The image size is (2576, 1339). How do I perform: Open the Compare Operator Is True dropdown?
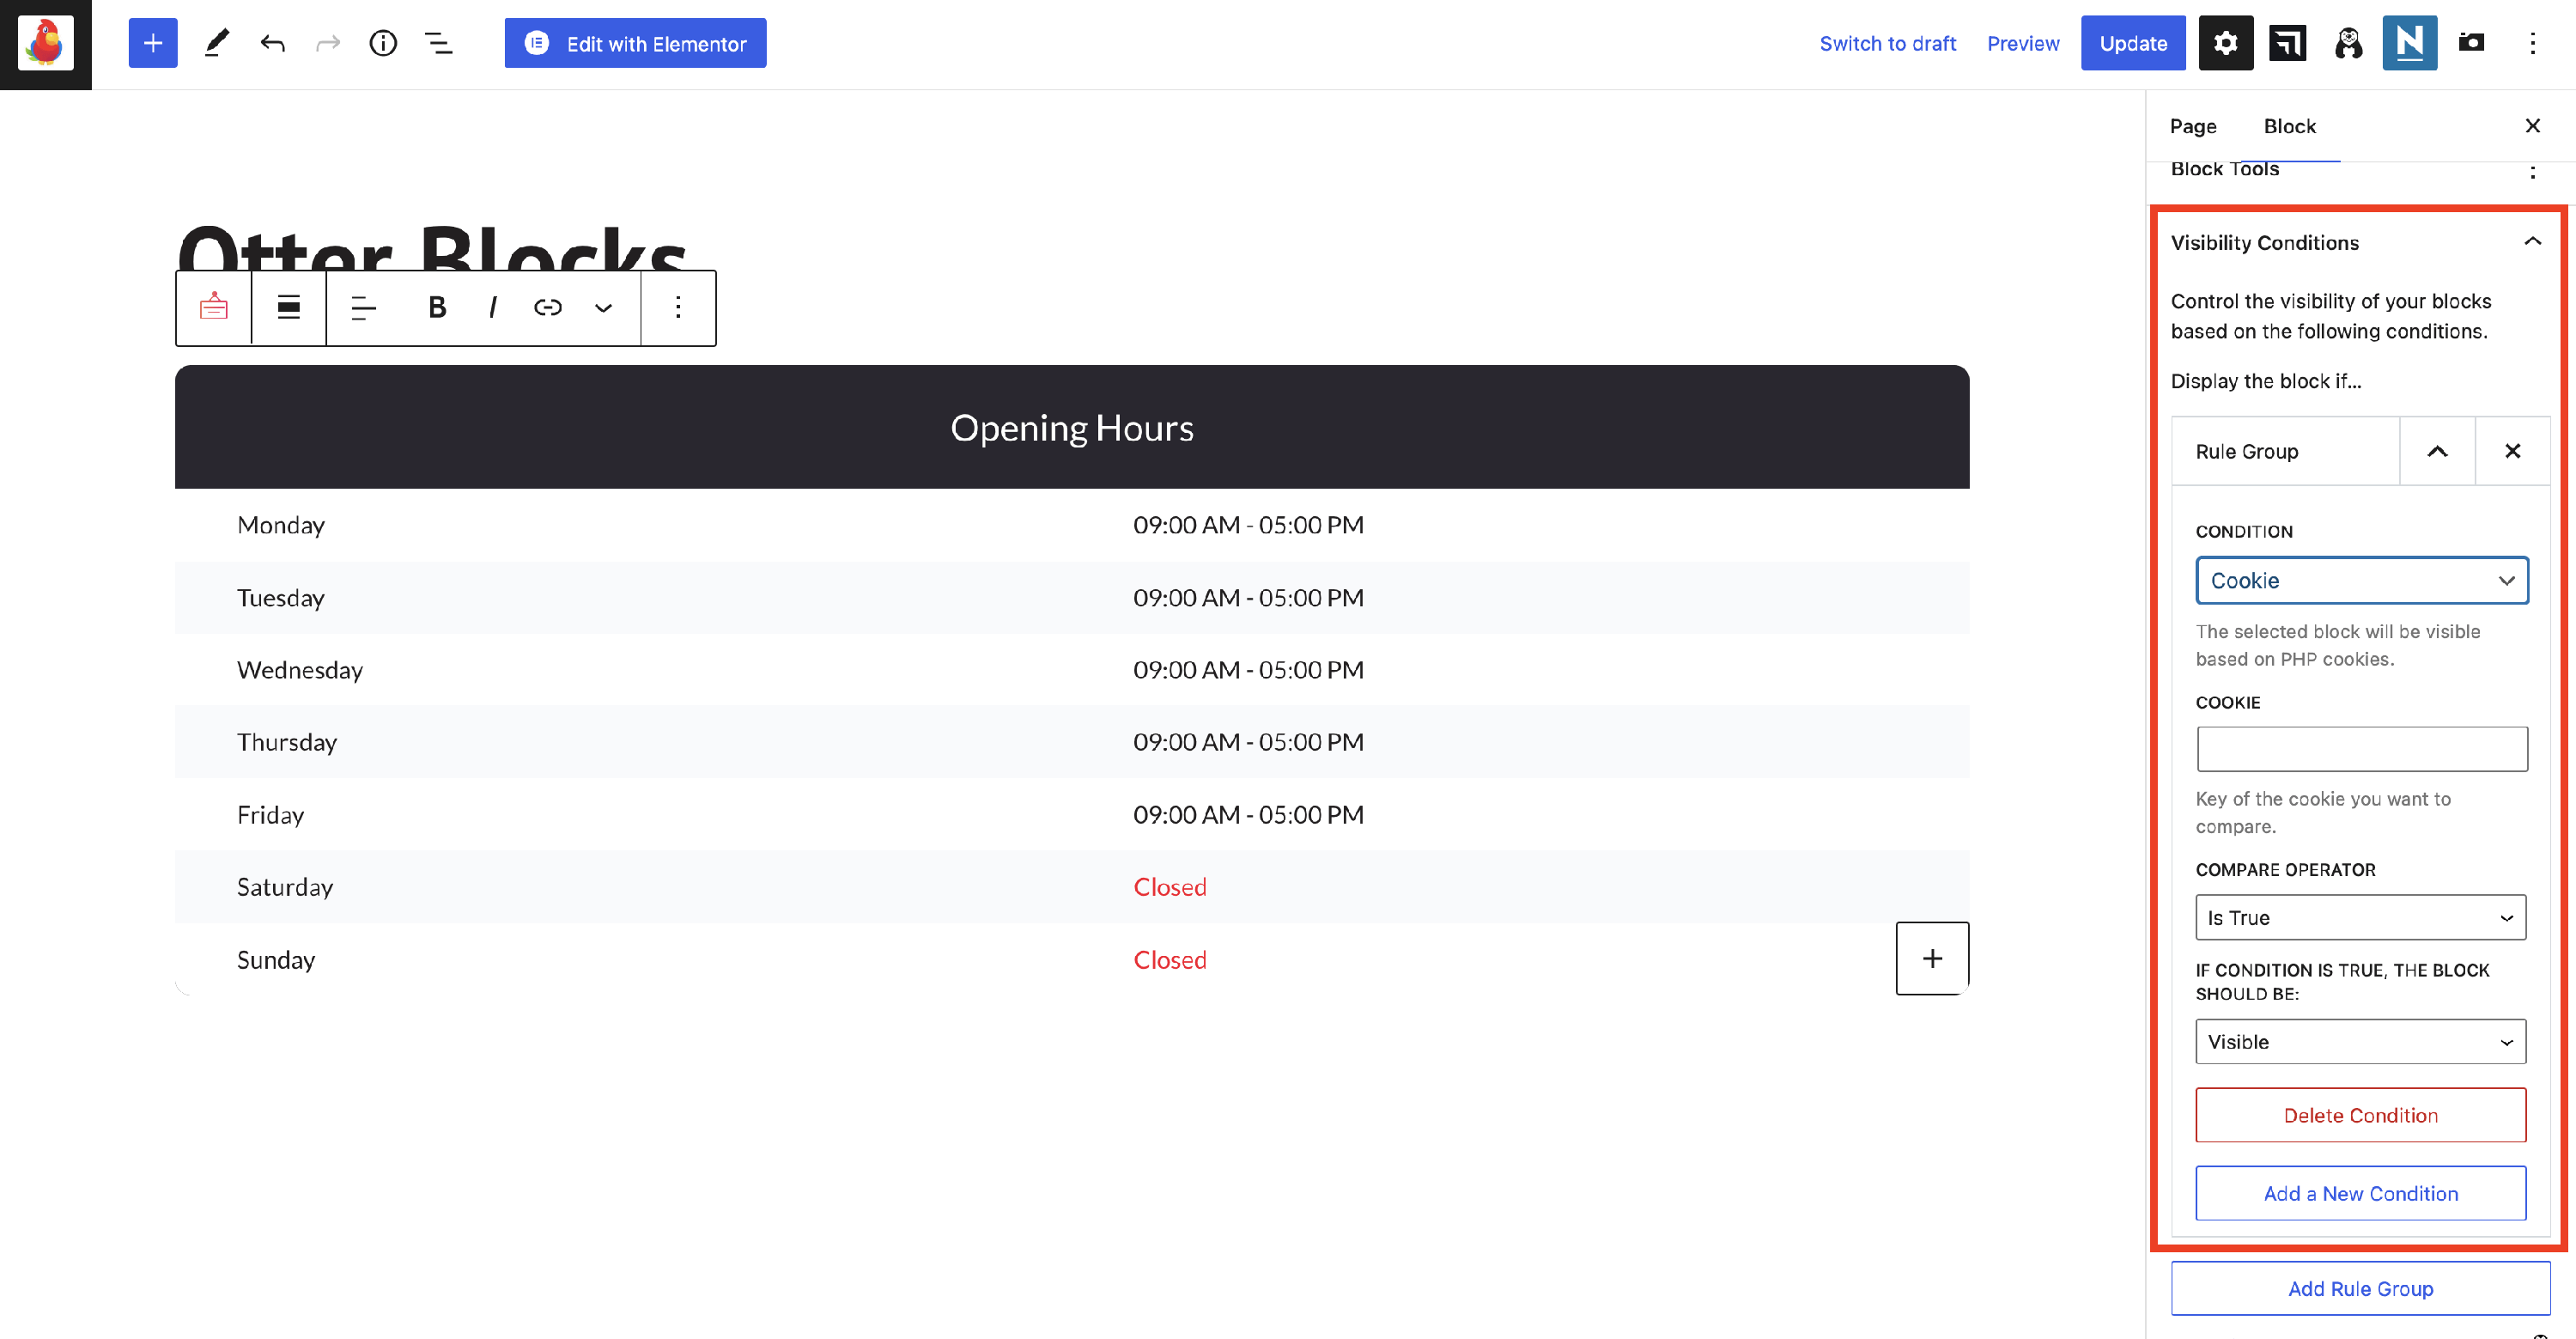tap(2360, 917)
